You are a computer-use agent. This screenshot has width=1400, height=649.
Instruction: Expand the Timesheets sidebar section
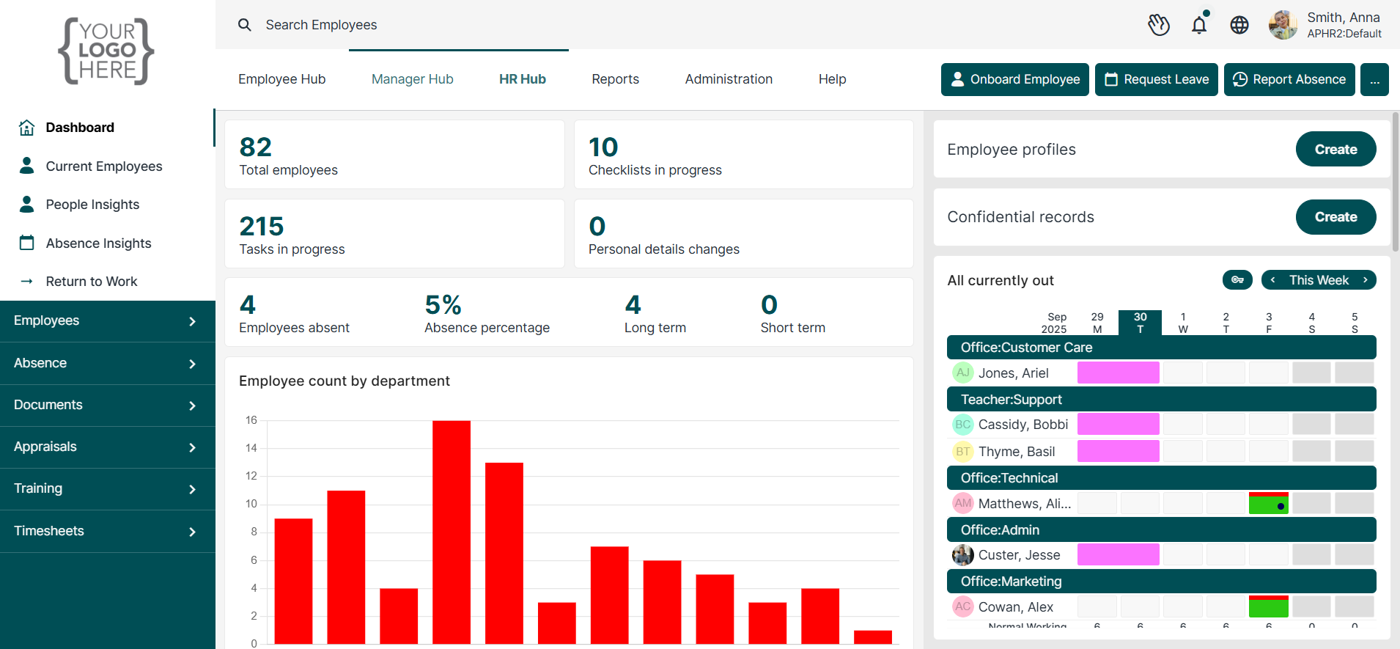pos(107,531)
